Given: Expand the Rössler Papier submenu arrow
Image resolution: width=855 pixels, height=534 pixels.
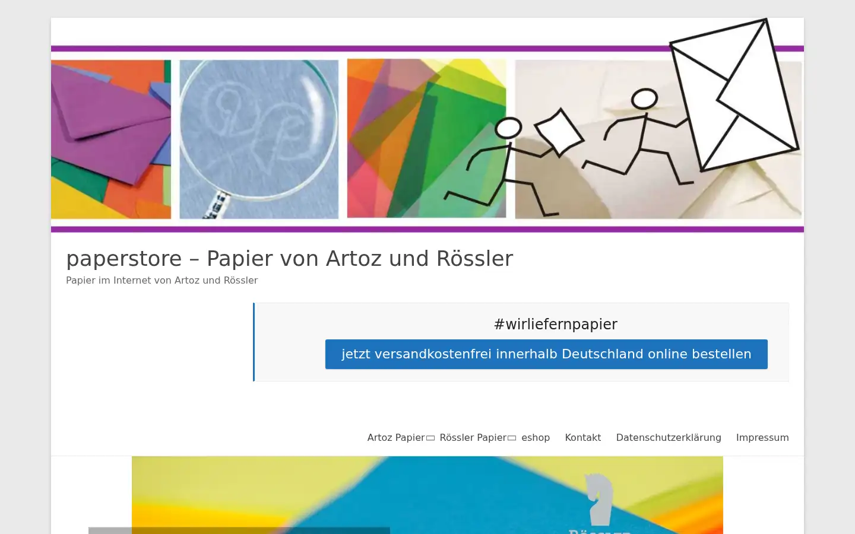Looking at the screenshot, I should [x=512, y=438].
